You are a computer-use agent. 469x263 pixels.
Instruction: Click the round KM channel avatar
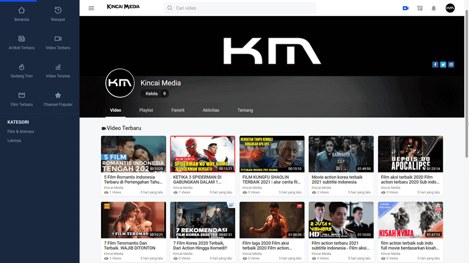120,83
